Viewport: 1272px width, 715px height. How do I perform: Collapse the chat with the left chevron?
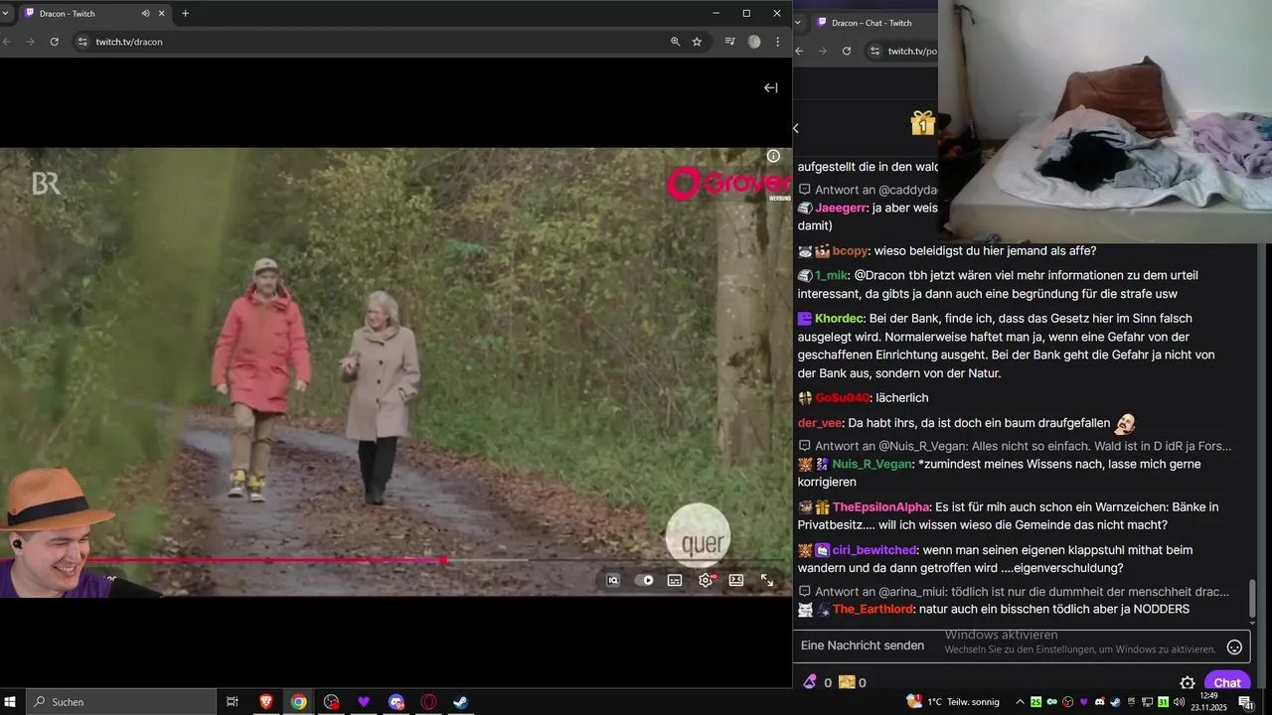(x=796, y=128)
